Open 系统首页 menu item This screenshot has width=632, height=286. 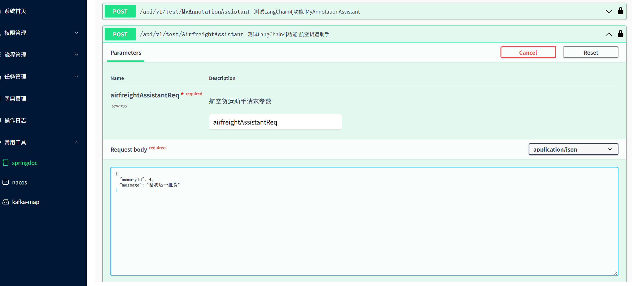point(15,11)
